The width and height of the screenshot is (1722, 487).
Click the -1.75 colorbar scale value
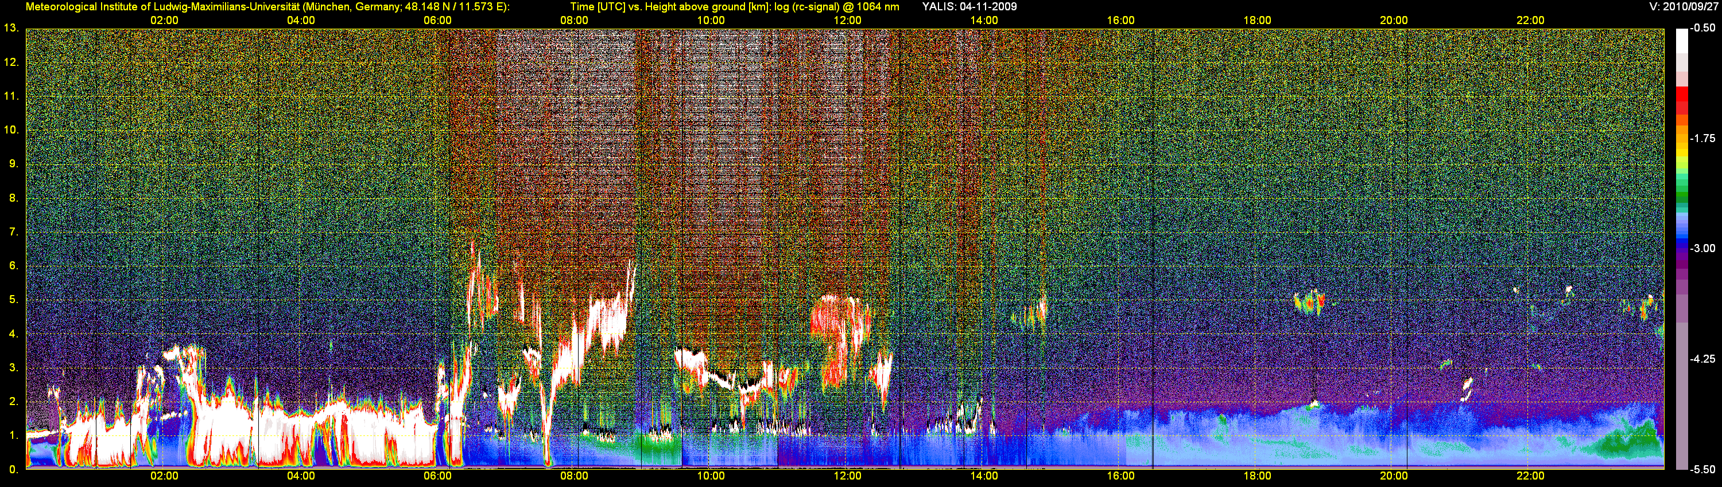tap(1702, 138)
